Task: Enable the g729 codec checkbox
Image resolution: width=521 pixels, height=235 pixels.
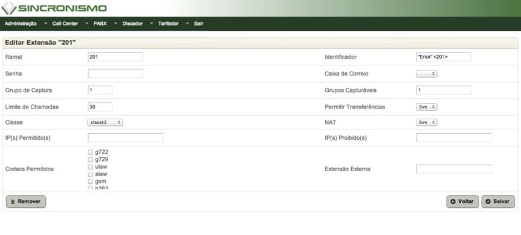Action: pyautogui.click(x=91, y=160)
